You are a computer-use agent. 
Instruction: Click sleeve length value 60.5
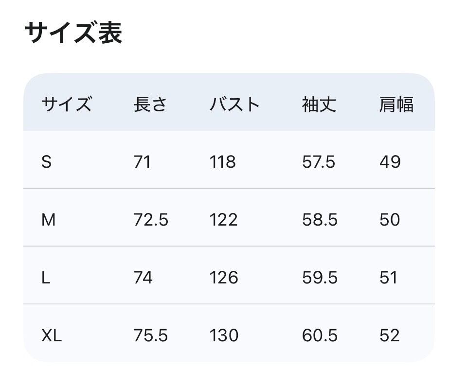[320, 335]
